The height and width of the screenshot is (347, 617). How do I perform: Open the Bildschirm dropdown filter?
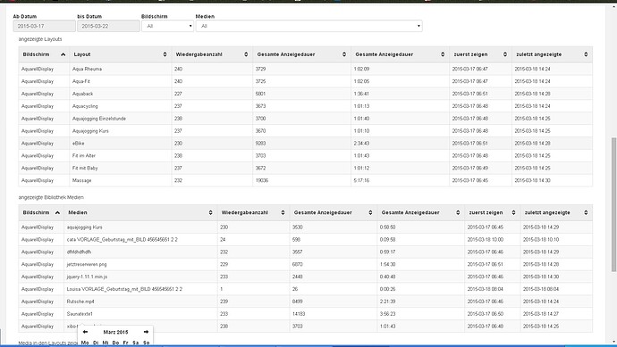tap(167, 26)
